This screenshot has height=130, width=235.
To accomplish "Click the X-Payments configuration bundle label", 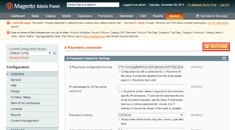I will click(x=91, y=67).
